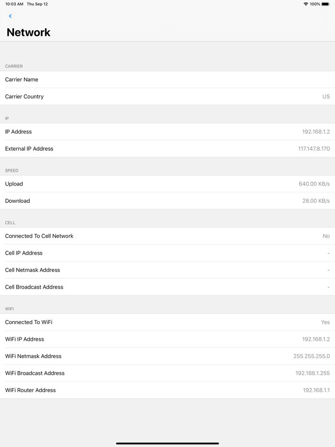Viewport: 335px width, 447px height.
Task: Collapse the WIFI section header
Action: point(9,309)
